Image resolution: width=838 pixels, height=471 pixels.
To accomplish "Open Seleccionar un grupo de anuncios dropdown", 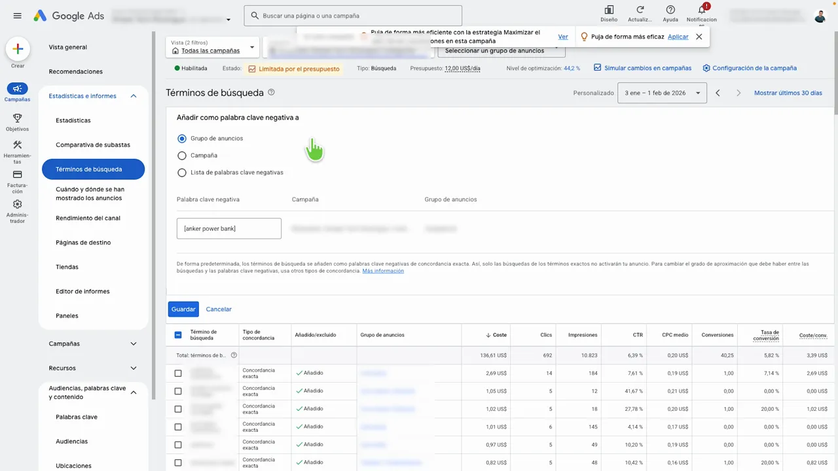I will [x=501, y=50].
